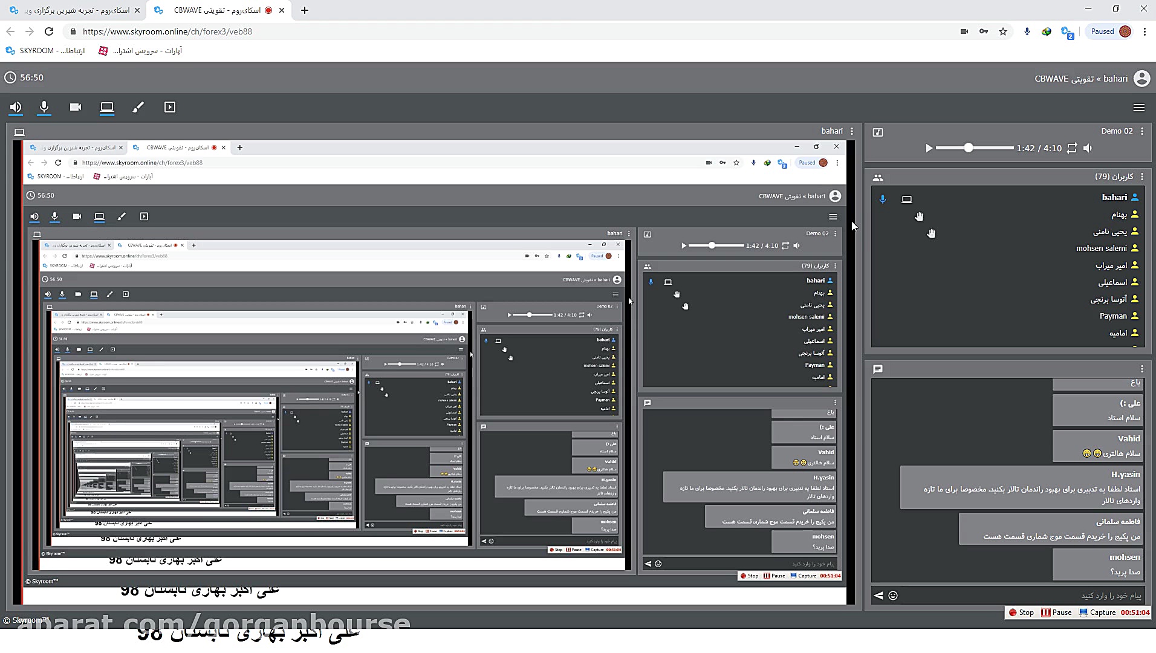1156x653 pixels.
Task: Click the recorder Capture button
Action: click(1097, 612)
